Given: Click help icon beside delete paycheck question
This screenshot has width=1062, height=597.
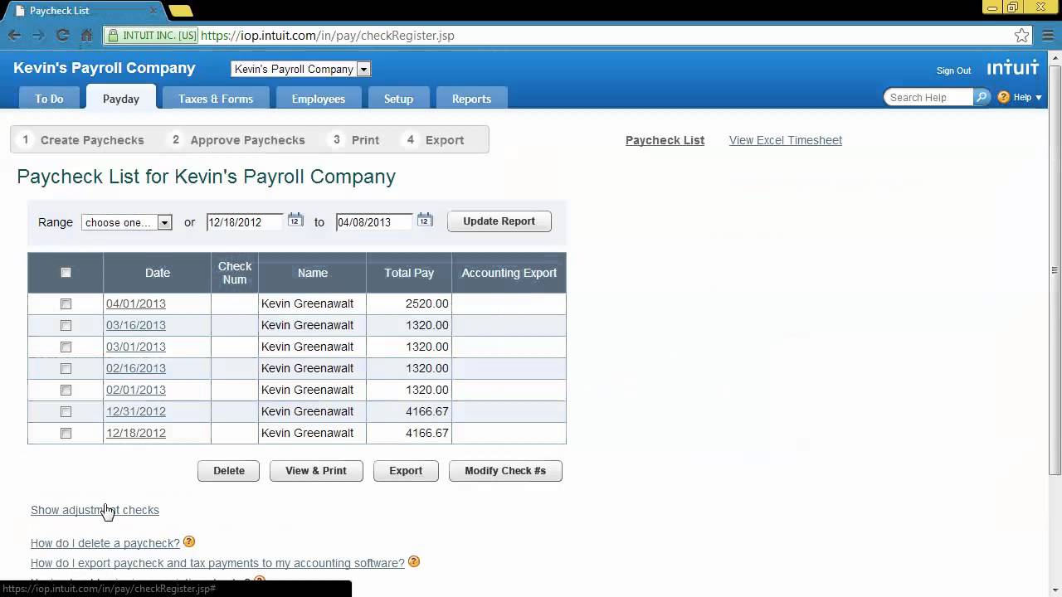Looking at the screenshot, I should tap(189, 542).
